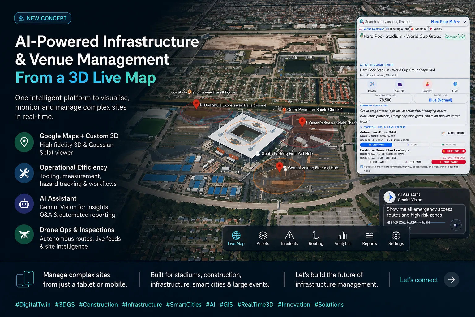Viewport: 475px width, 317px height.
Task: Click the 78,500 total participants card
Action: 385,98
